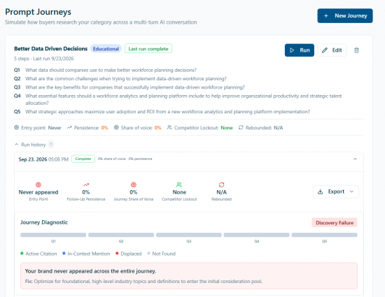The image size is (385, 297).
Task: Click the In-Context Mention legend item
Action: click(x=86, y=254)
